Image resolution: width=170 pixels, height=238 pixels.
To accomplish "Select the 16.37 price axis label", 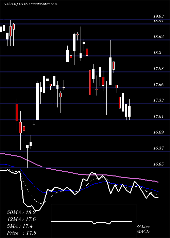I will [159, 148].
